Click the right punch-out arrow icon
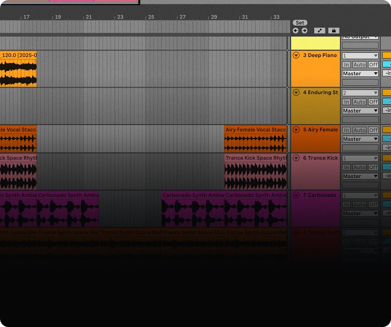Viewport: 391px width, 327px height. (304, 30)
